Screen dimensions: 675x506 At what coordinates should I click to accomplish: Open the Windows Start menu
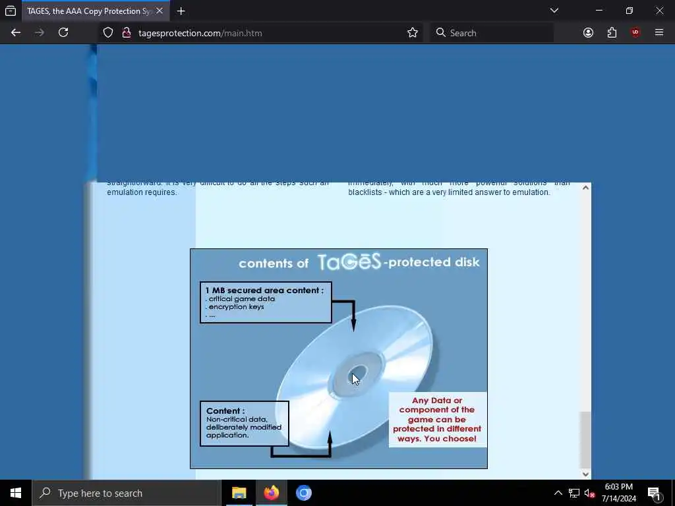pyautogui.click(x=16, y=493)
